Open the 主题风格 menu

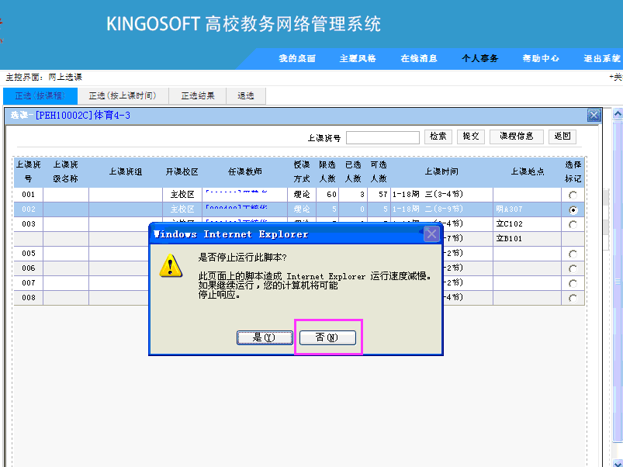(358, 59)
